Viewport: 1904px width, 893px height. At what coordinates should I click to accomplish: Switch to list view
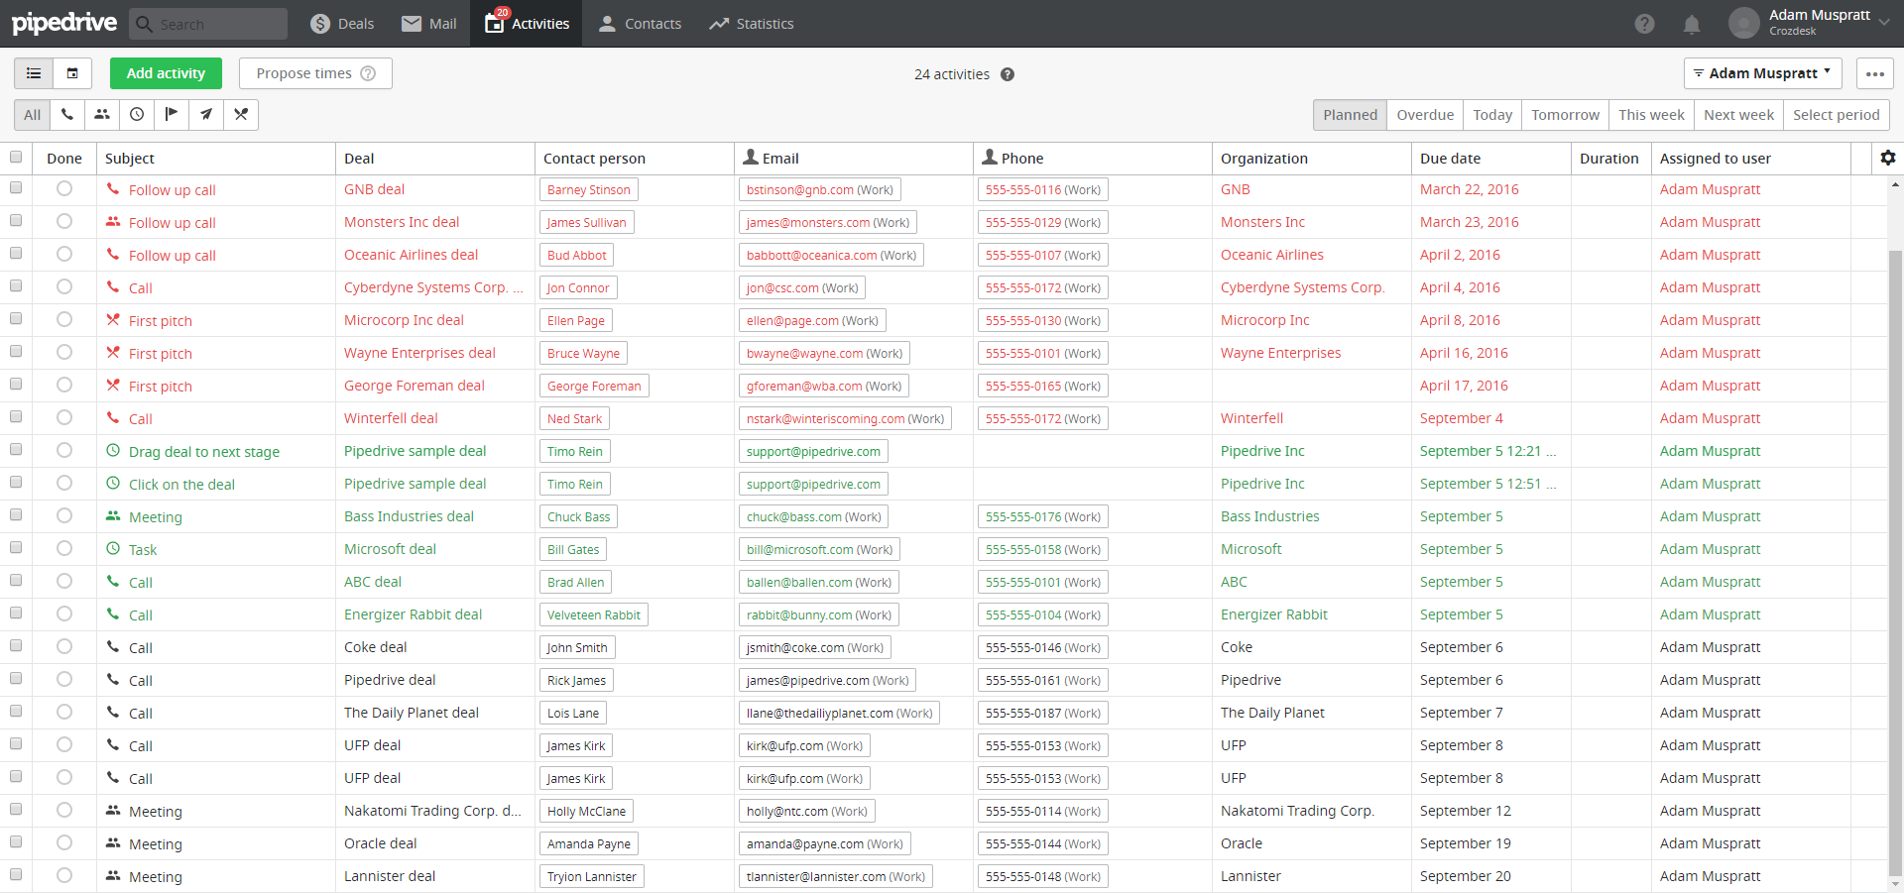(x=34, y=73)
